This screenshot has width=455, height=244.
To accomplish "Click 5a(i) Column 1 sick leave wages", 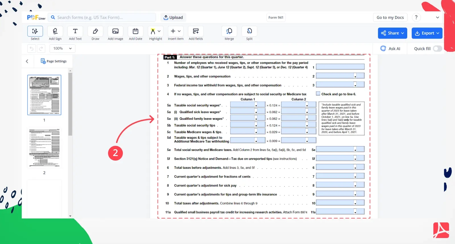I will 248,112.
